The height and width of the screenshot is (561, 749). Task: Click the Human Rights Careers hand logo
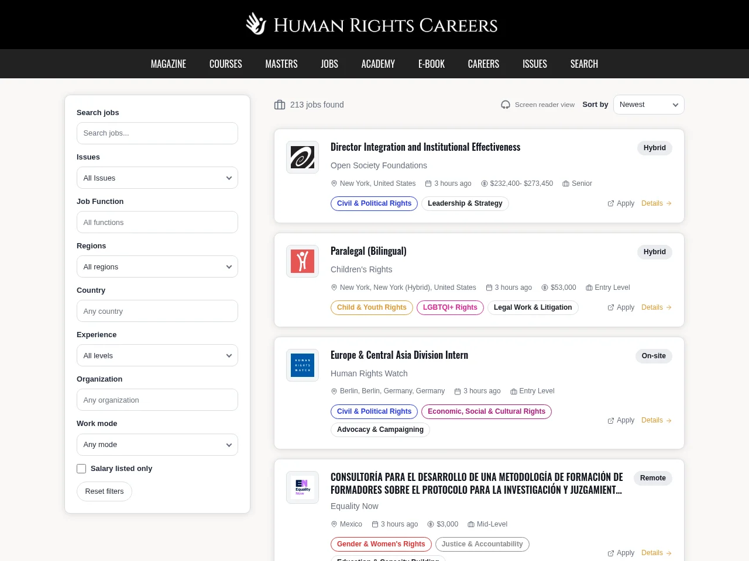256,24
